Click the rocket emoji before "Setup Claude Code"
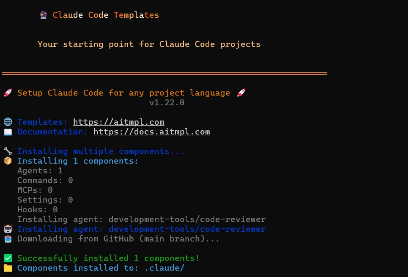Screen dimensions: 408x277 point(8,93)
